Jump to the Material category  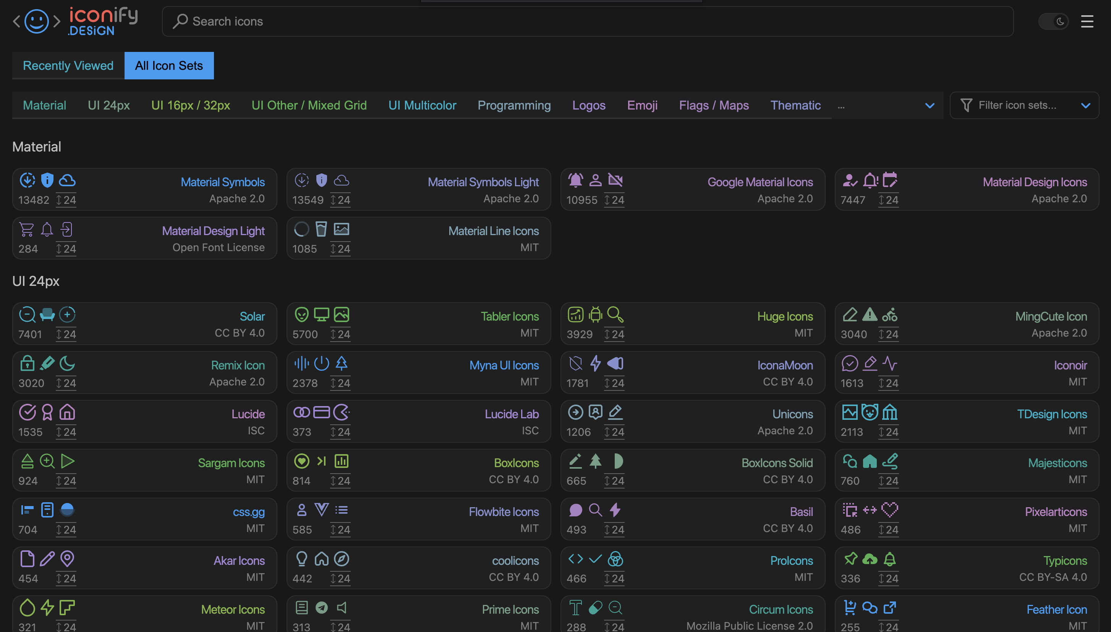(44, 105)
